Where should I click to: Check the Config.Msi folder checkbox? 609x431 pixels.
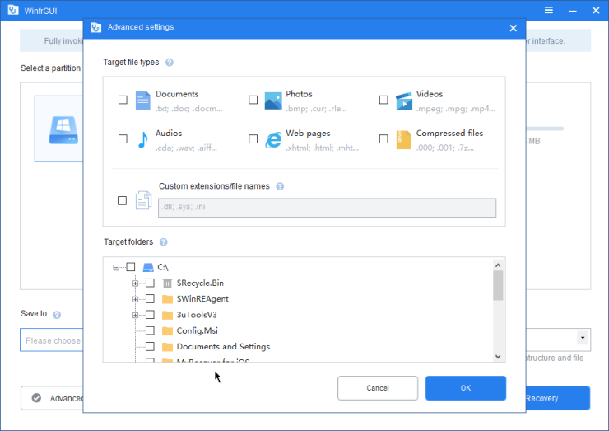[150, 330]
